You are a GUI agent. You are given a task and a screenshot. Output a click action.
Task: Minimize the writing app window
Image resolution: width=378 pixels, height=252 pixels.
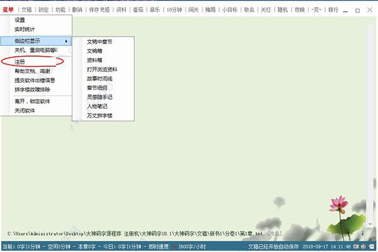345,10
